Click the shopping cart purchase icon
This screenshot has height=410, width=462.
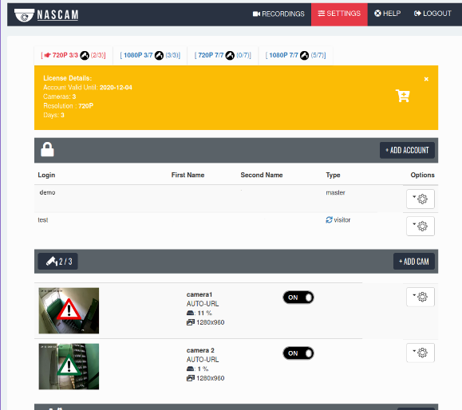402,96
